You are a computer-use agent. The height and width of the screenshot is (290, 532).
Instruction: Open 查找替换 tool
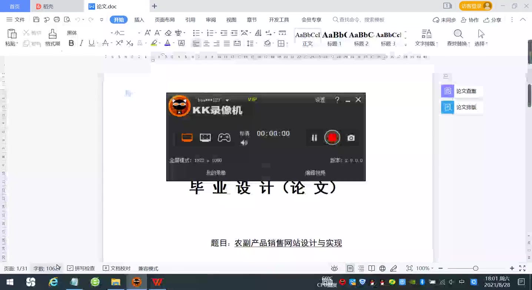458,38
